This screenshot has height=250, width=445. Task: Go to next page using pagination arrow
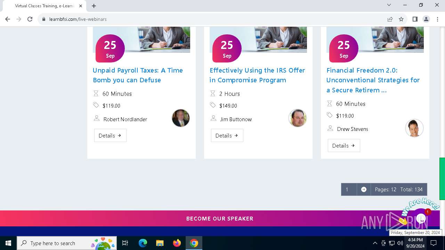tap(364, 190)
